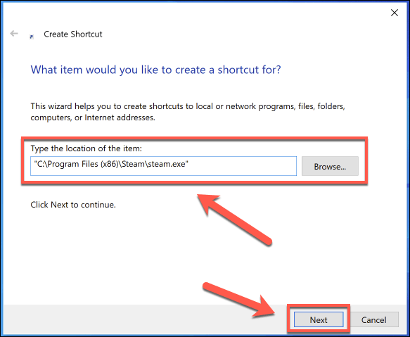Close the Create Shortcut window
The width and height of the screenshot is (410, 337).
(395, 13)
